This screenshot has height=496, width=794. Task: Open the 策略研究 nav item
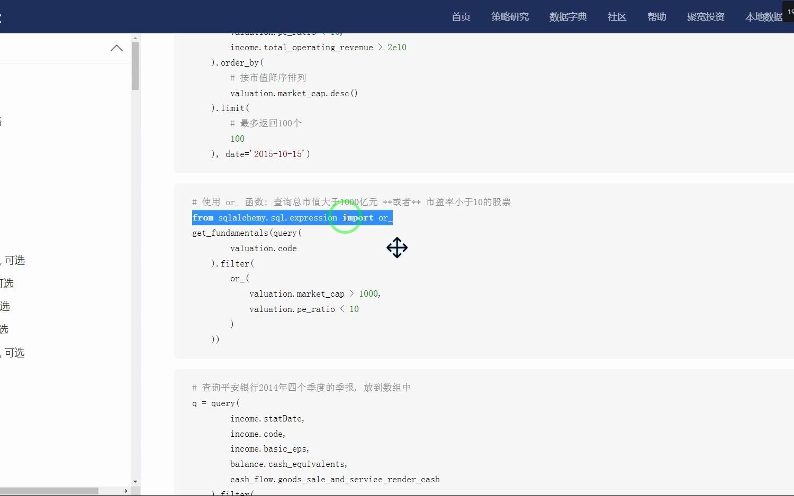510,17
